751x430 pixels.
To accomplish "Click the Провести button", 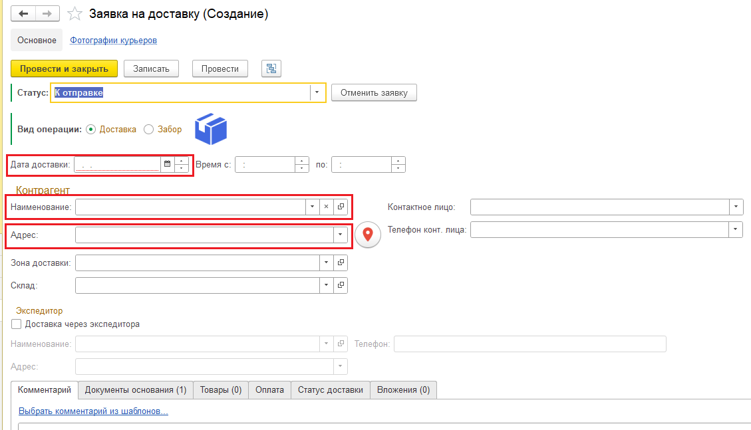I will 220,69.
